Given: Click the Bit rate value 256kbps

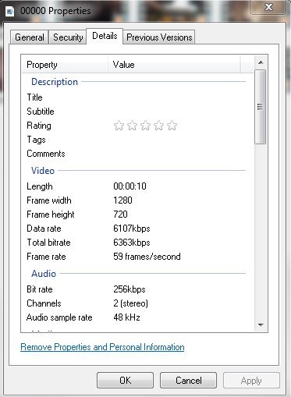Looking at the screenshot, I should pyautogui.click(x=130, y=289).
